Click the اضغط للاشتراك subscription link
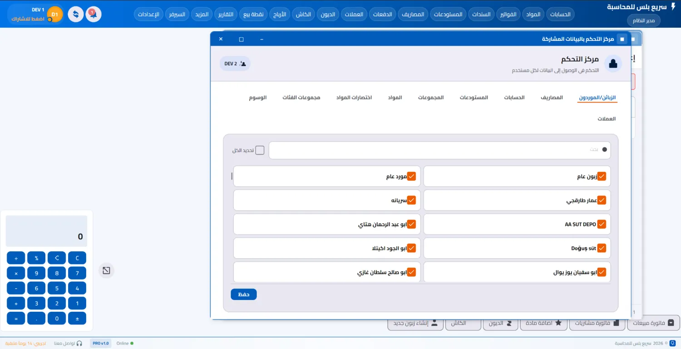This screenshot has width=681, height=349. coord(28,19)
